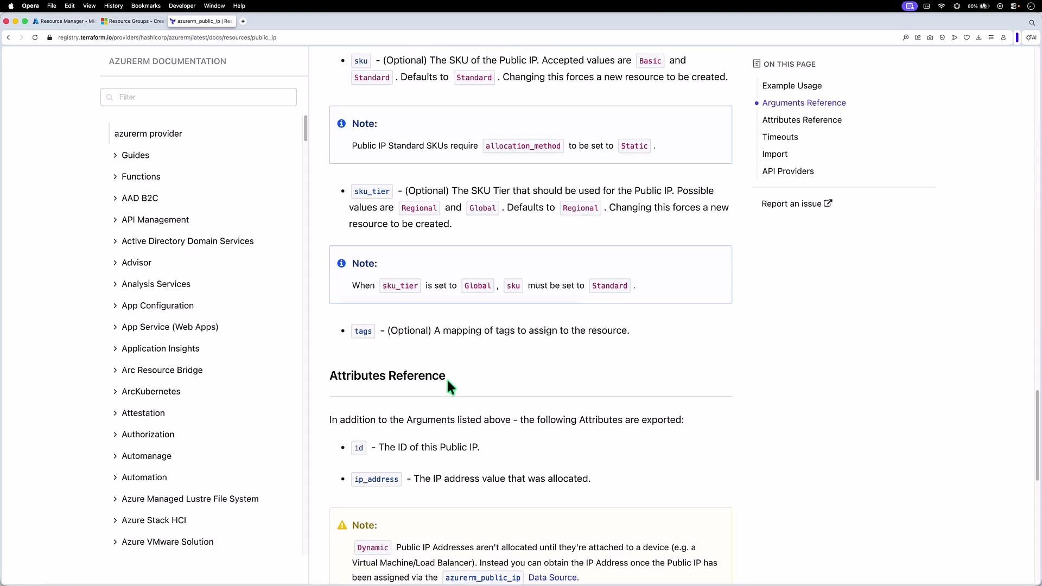Click the battery status indicator
The height and width of the screenshot is (586, 1042).
click(x=979, y=6)
